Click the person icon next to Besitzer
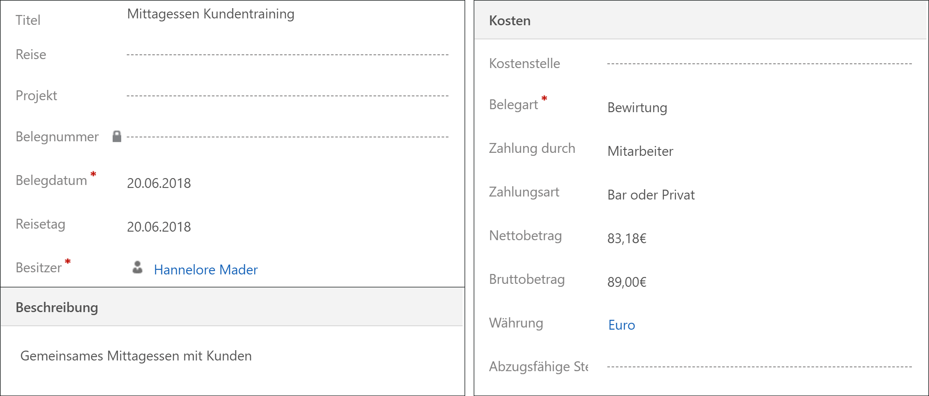Screen dimensions: 929x396 [x=137, y=268]
